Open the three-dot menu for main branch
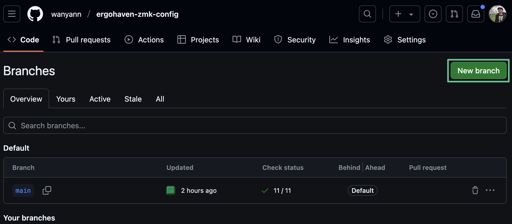 490,190
